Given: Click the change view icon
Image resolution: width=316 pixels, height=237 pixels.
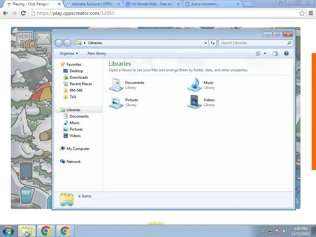Looking at the screenshot, I should click(258, 53).
